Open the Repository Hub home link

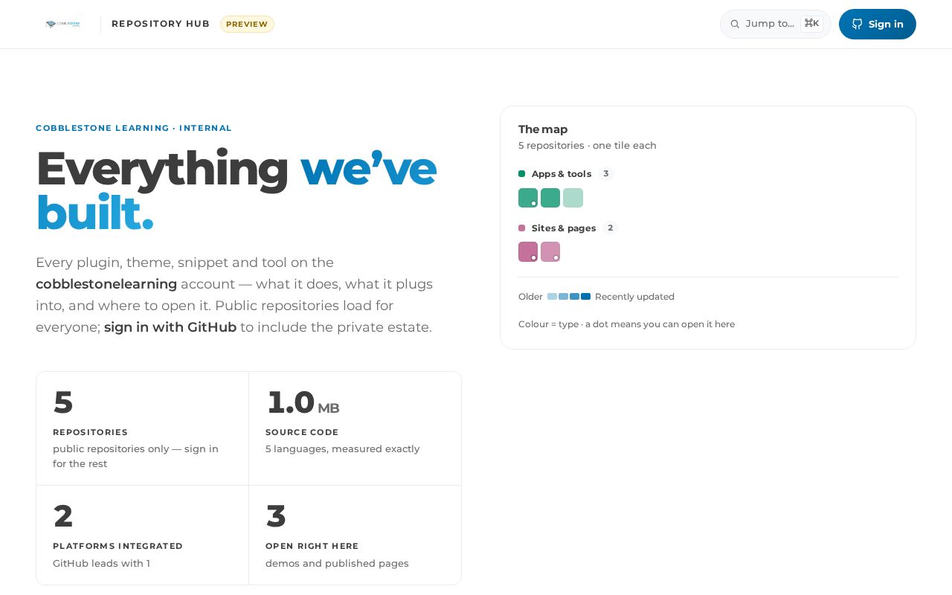[x=161, y=24]
